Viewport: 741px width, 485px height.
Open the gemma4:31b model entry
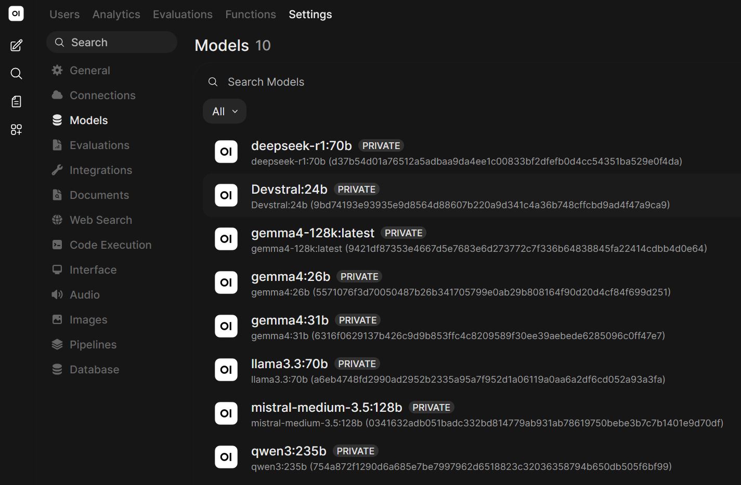[472, 326]
